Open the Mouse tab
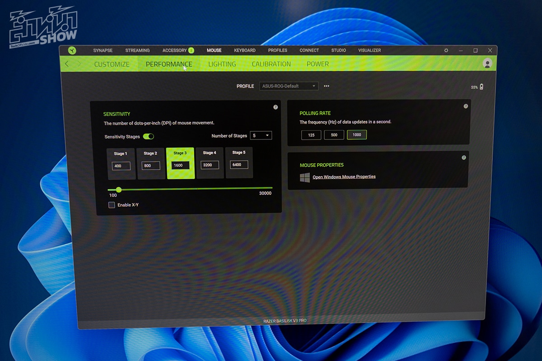 pos(214,51)
